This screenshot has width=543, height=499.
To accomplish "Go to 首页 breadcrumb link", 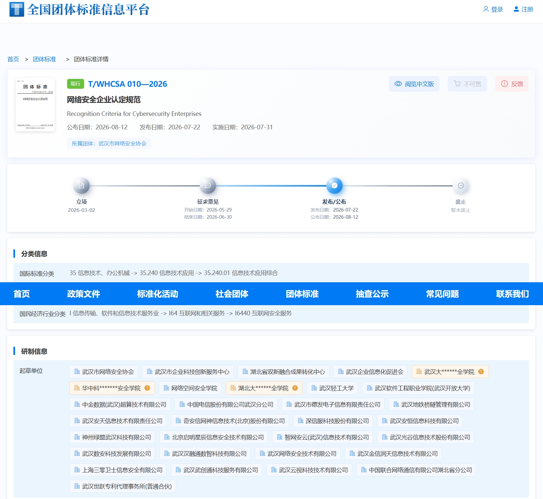I will [x=13, y=59].
